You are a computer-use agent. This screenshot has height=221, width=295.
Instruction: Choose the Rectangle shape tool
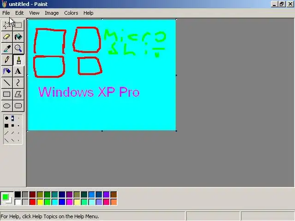click(x=7, y=94)
